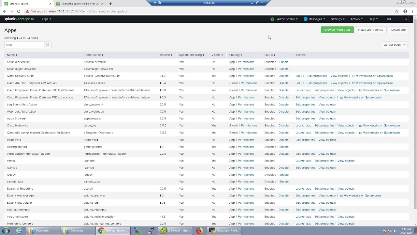Screen dimensions: 417x235
Task: Switch to the vSphere taskbar window
Action: (x=175, y=231)
